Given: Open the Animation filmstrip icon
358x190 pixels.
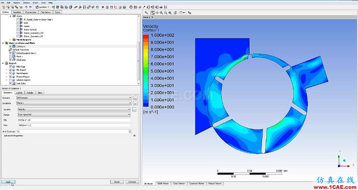Looking at the screenshot, I should pos(135,7).
